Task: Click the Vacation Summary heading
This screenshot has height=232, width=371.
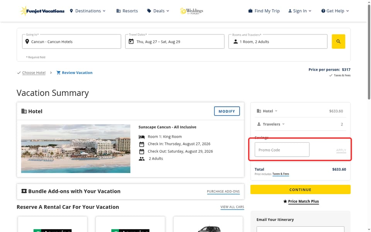Action: (53, 93)
